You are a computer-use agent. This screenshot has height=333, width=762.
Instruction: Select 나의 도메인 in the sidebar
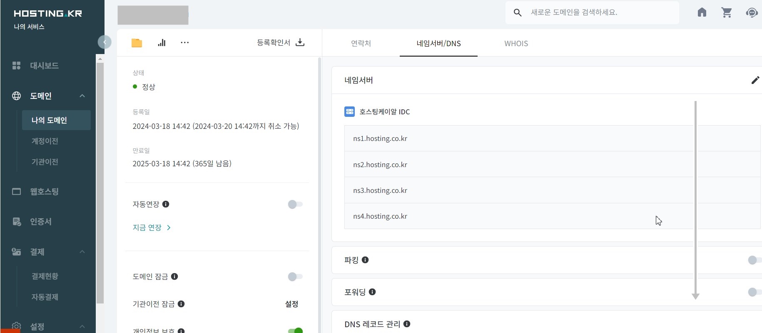coord(56,120)
